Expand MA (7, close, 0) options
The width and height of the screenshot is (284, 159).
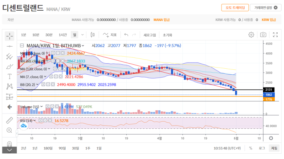pyautogui.click(x=45, y=76)
